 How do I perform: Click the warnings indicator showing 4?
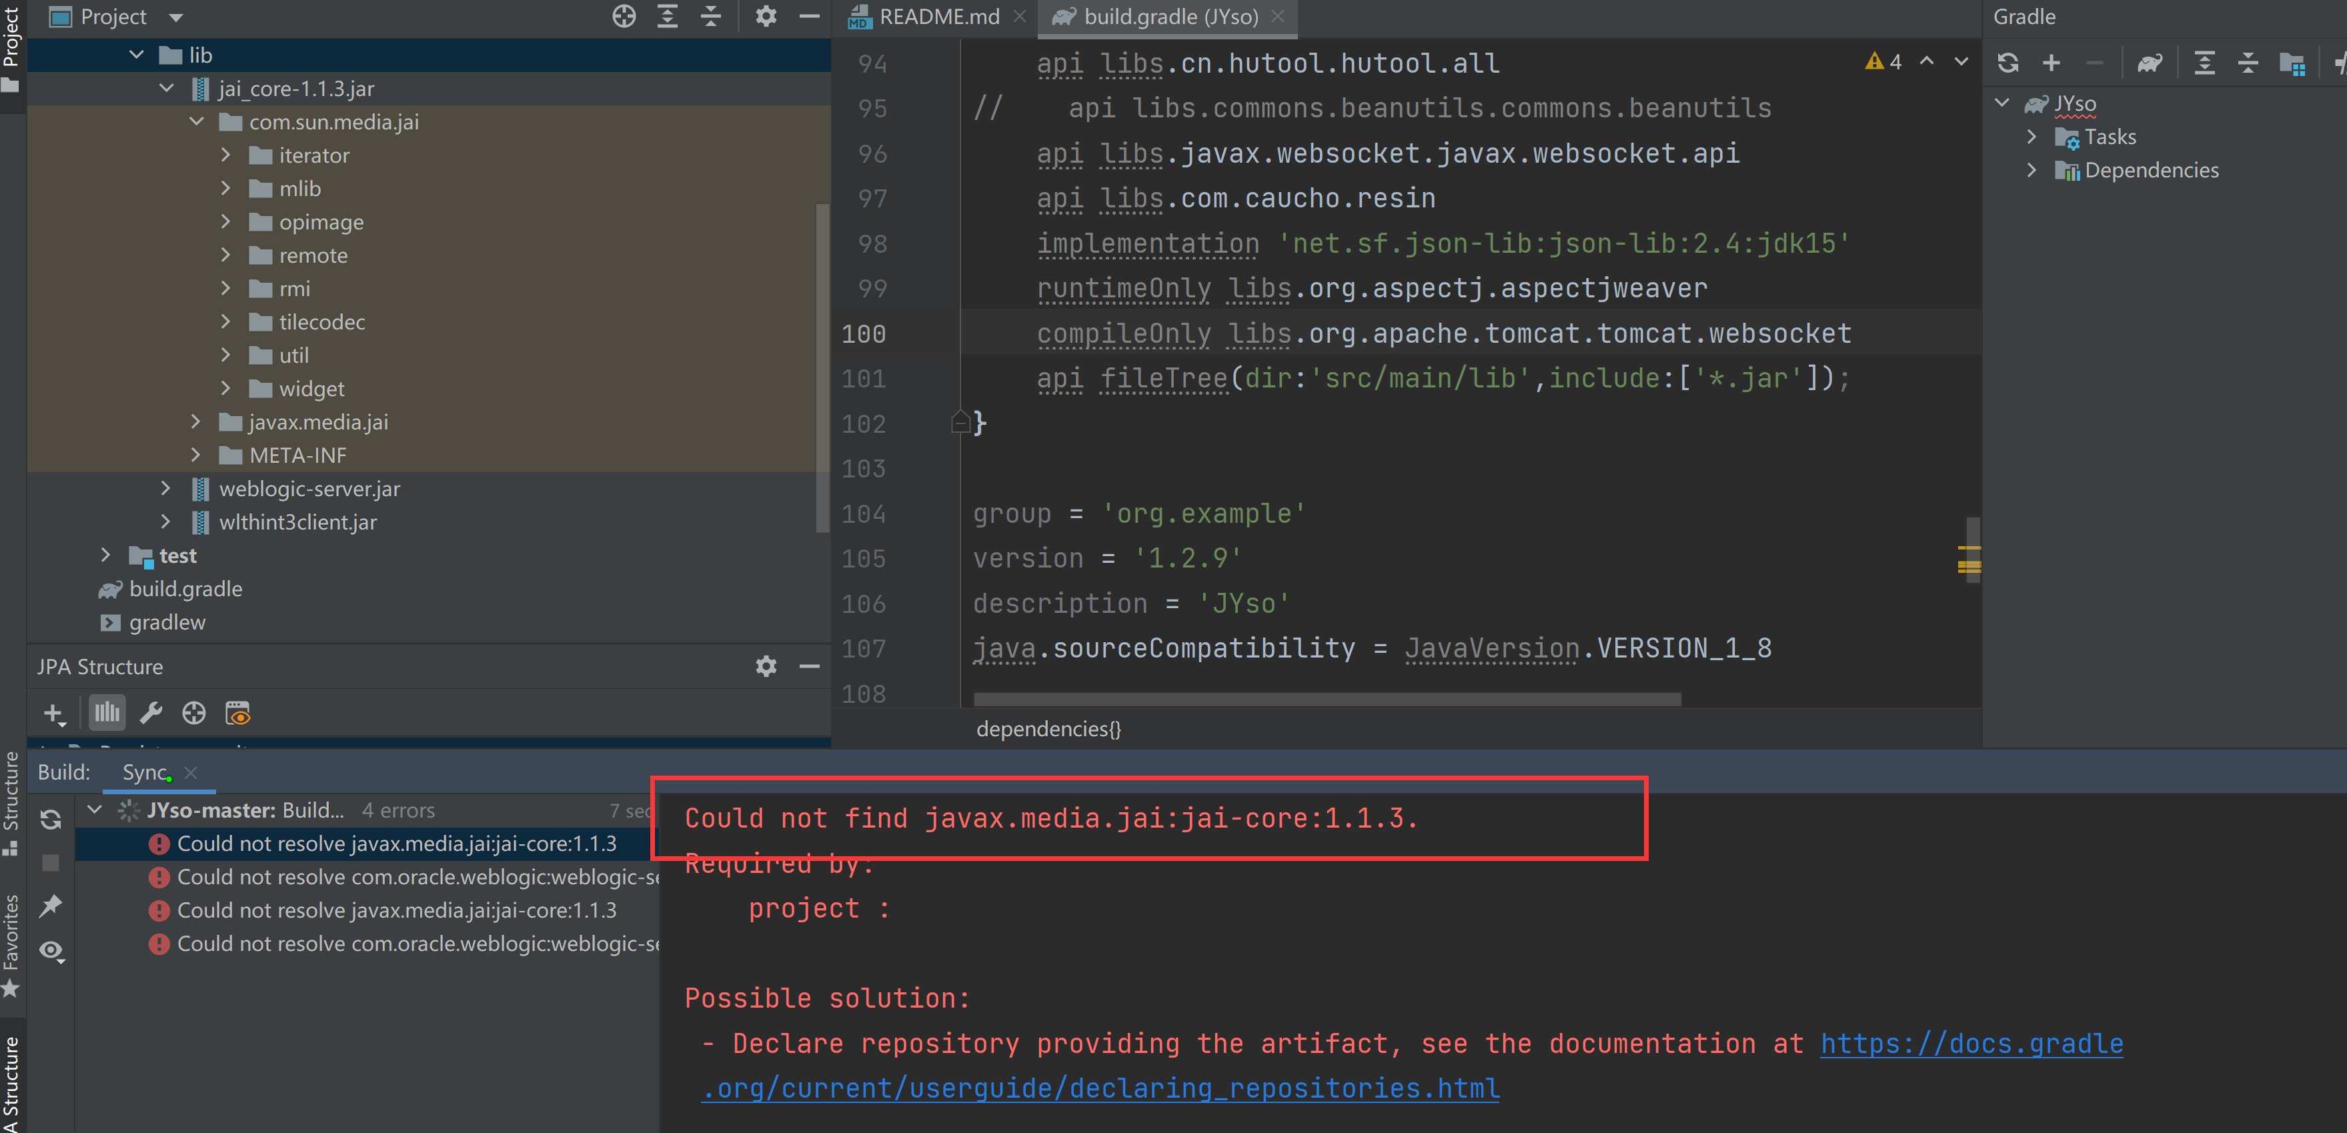pos(1883,62)
